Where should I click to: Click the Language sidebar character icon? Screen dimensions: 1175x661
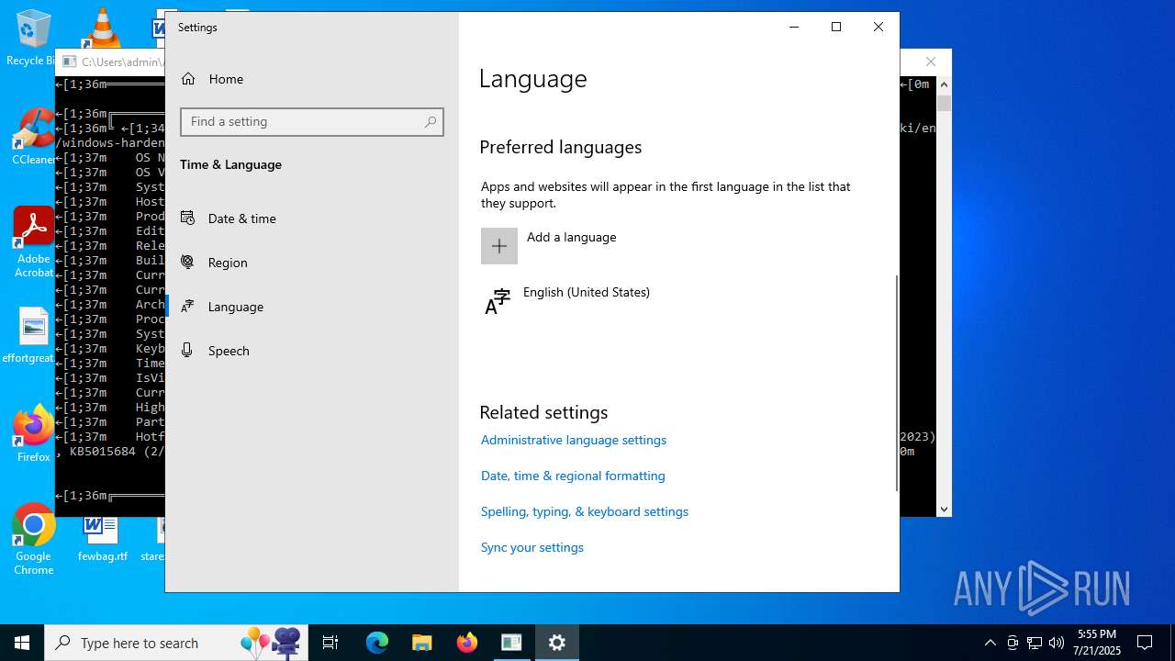[187, 306]
